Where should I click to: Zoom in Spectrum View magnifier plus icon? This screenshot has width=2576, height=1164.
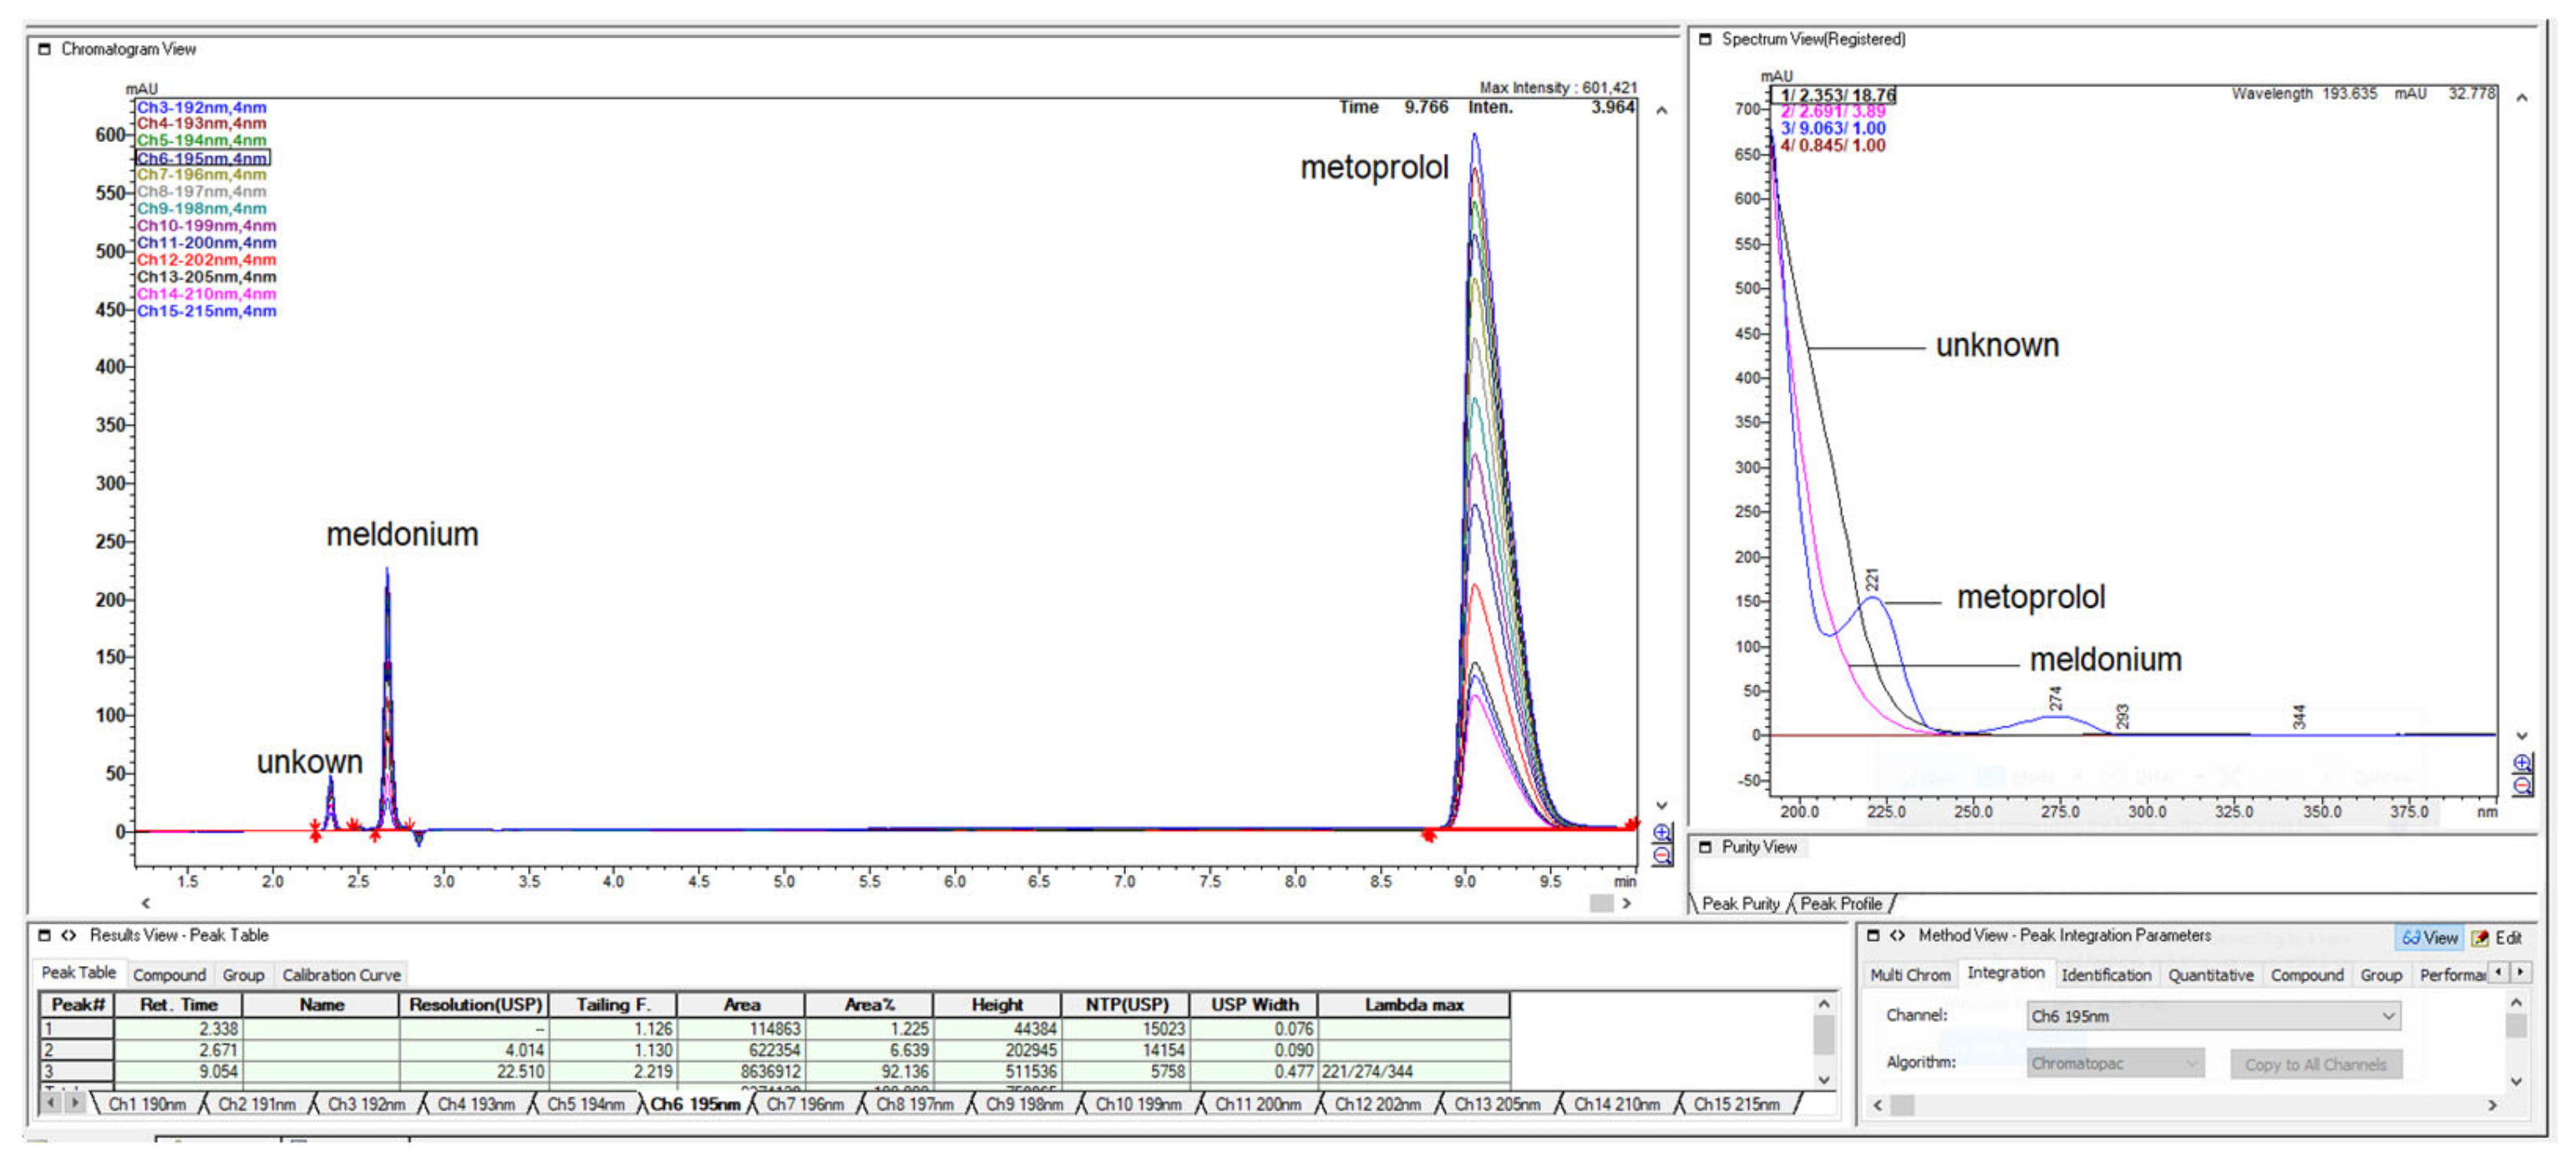pyautogui.click(x=2523, y=764)
